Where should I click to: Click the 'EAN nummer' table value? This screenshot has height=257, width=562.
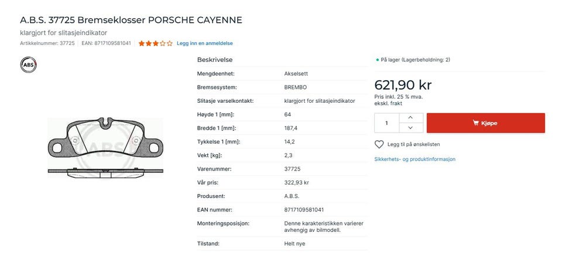click(x=304, y=210)
